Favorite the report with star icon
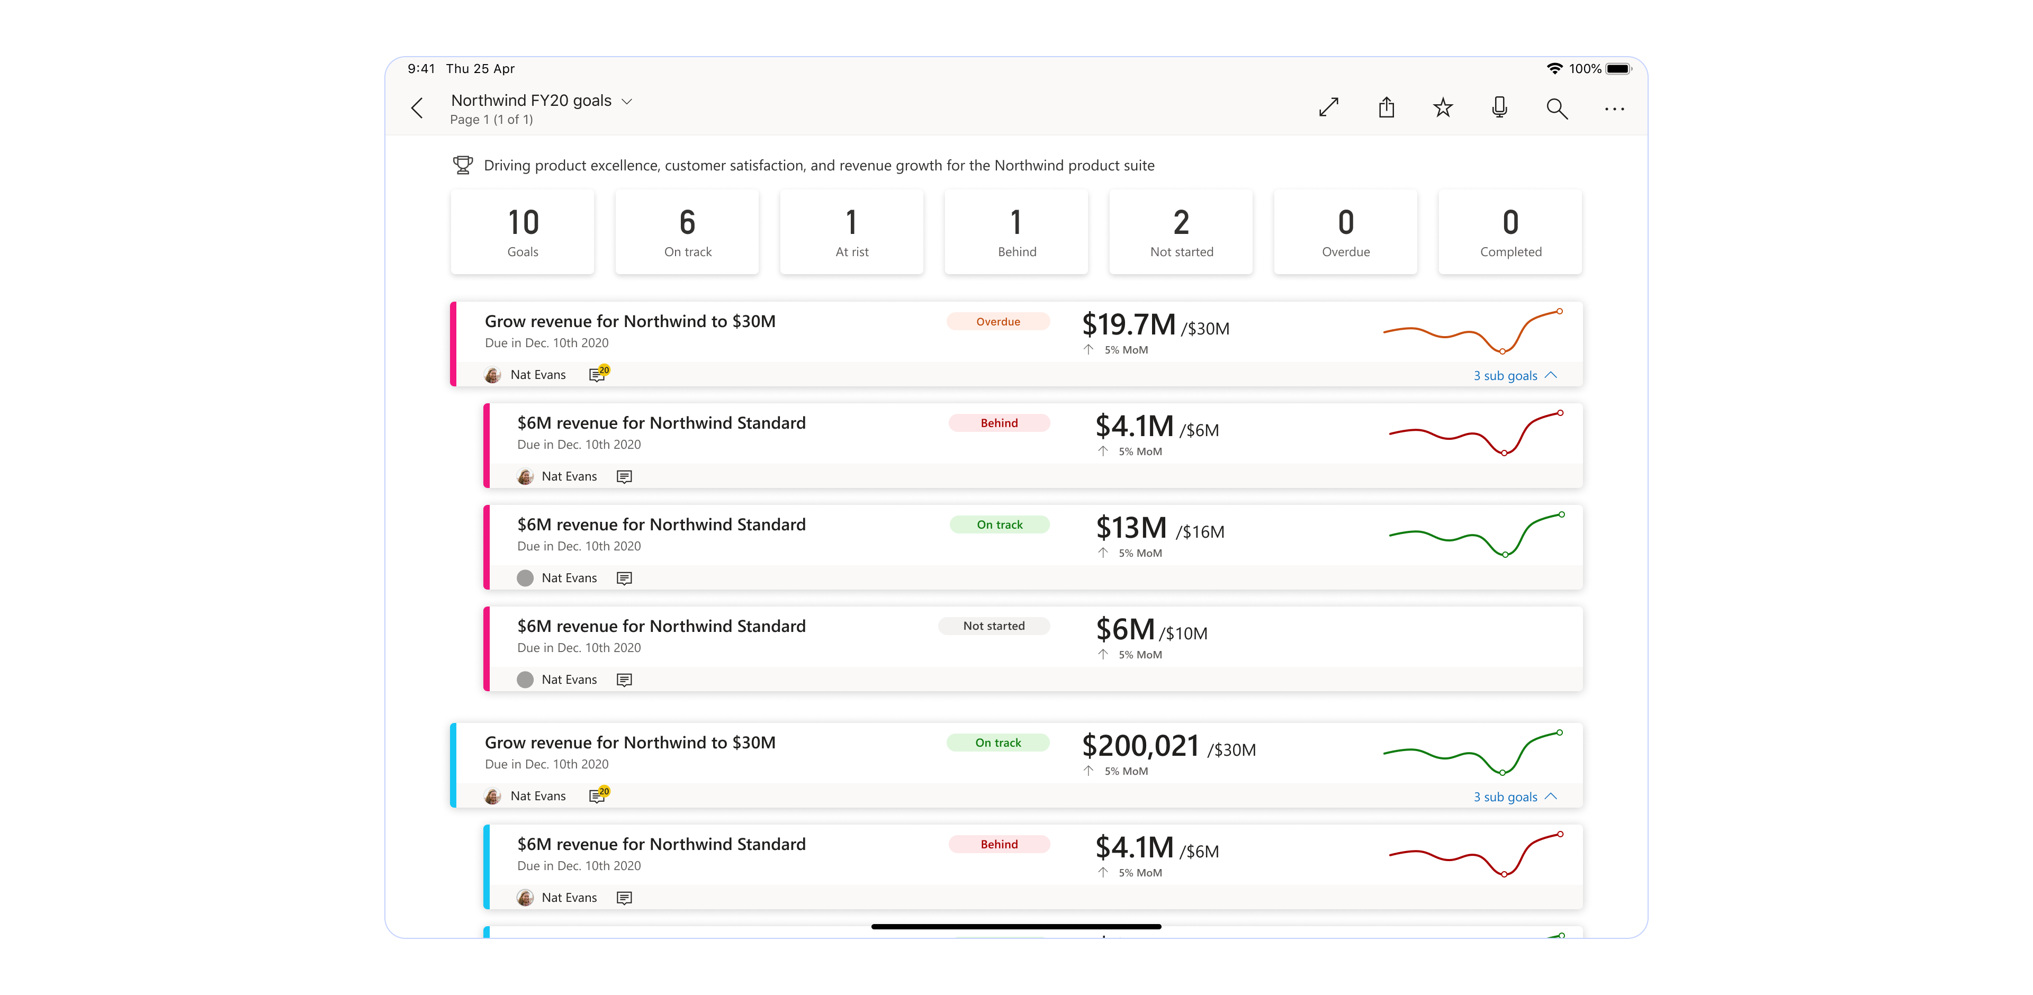 tap(1443, 107)
